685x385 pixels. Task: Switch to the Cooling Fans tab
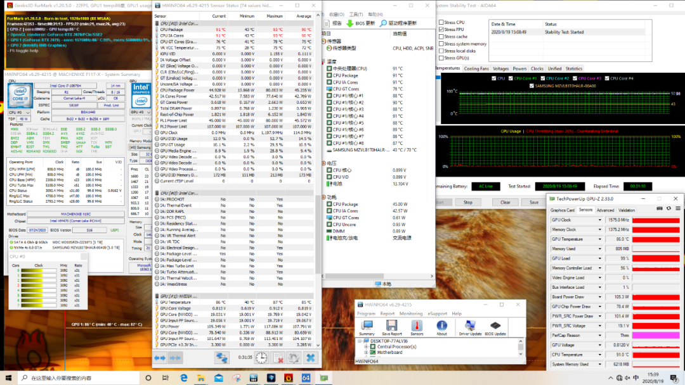coord(476,68)
